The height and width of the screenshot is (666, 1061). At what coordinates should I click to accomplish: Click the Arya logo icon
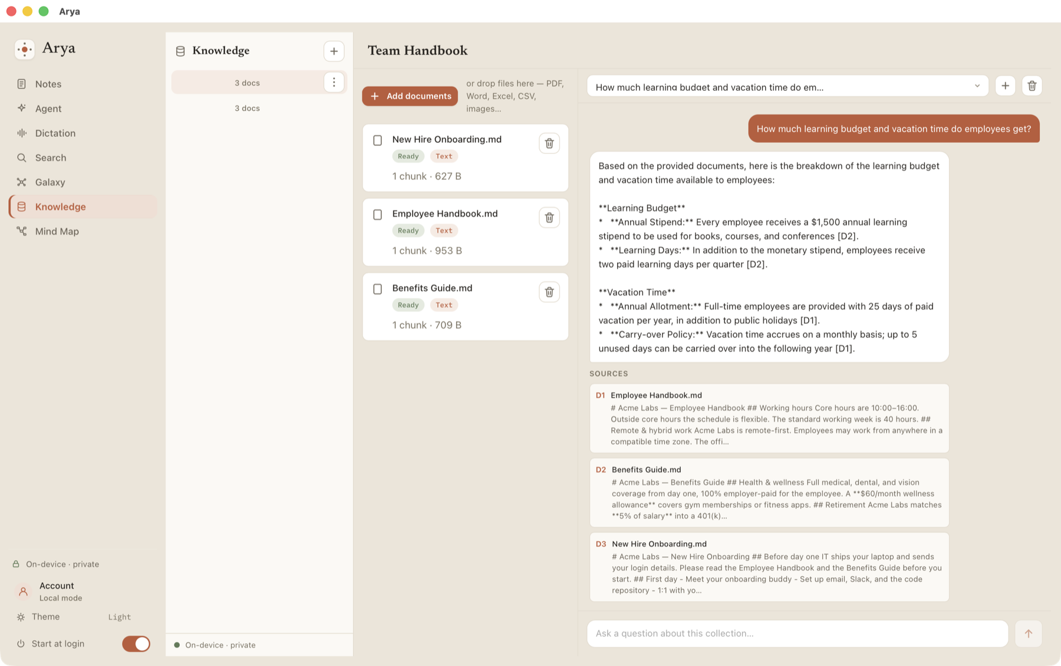[25, 49]
